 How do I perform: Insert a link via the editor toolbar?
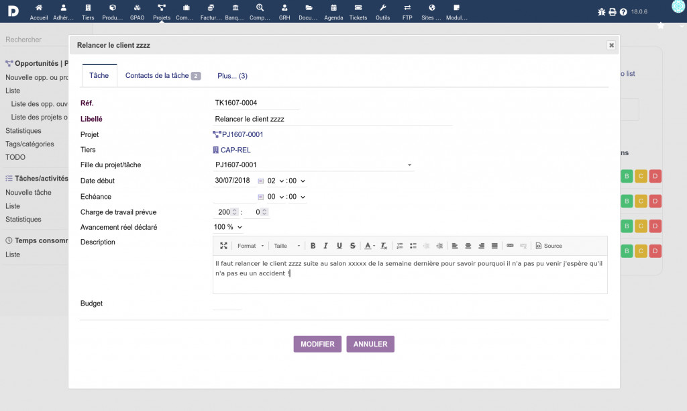[510, 246]
